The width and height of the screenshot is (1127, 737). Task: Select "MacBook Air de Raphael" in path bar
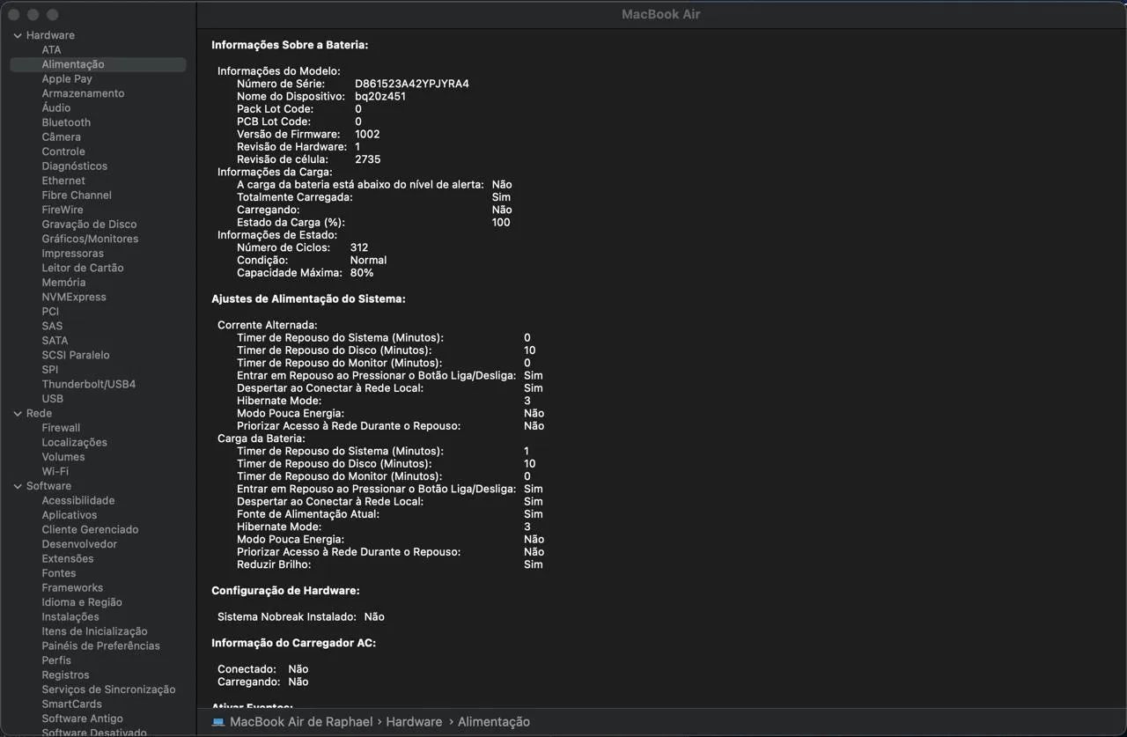(x=301, y=722)
